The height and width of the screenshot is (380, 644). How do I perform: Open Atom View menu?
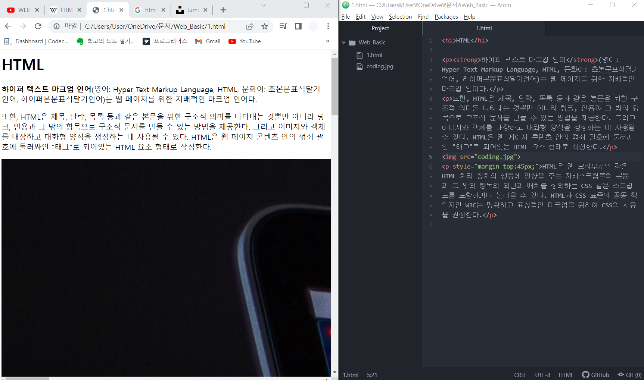click(377, 17)
